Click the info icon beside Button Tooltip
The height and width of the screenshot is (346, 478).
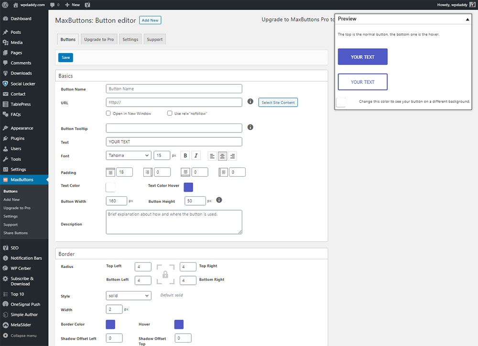pyautogui.click(x=250, y=127)
